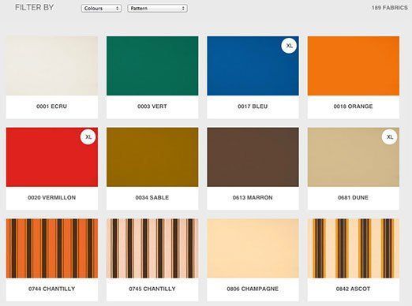Image resolution: width=412 pixels, height=306 pixels.
Task: Select the Champagne fabric swatch
Action: coord(253,248)
